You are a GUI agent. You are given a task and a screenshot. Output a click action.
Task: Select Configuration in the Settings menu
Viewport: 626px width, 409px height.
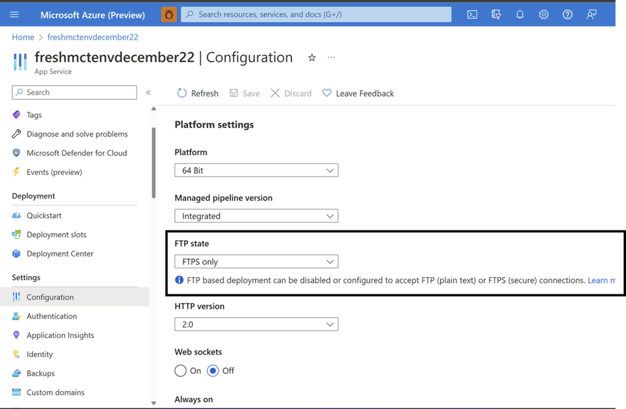[75, 297]
